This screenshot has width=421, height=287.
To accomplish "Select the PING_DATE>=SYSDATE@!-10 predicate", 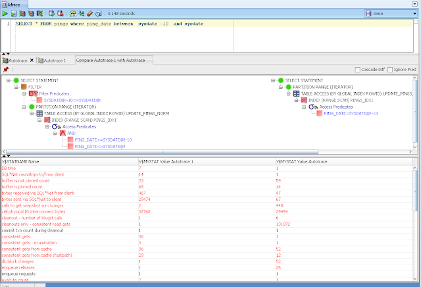I will [103, 140].
